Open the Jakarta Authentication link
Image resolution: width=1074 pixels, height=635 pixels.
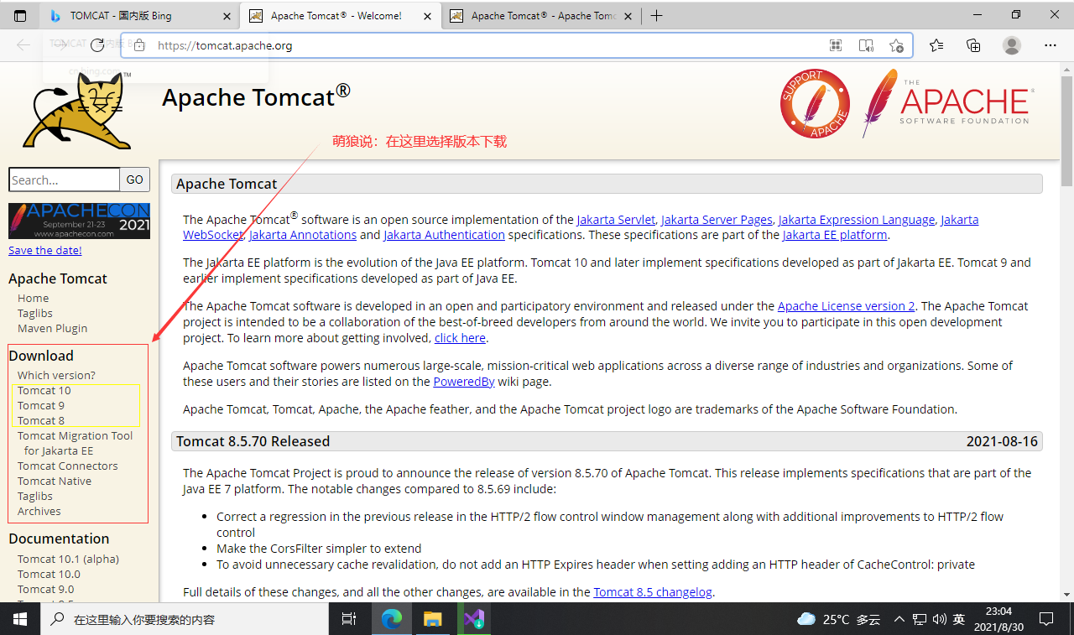click(444, 235)
